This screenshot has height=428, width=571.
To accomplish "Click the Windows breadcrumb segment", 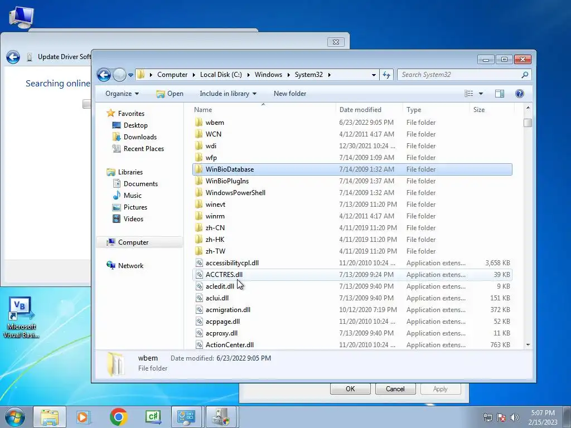I will coord(268,75).
